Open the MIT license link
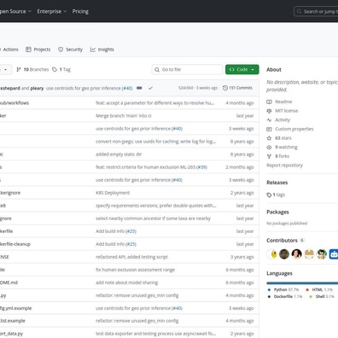 point(287,111)
